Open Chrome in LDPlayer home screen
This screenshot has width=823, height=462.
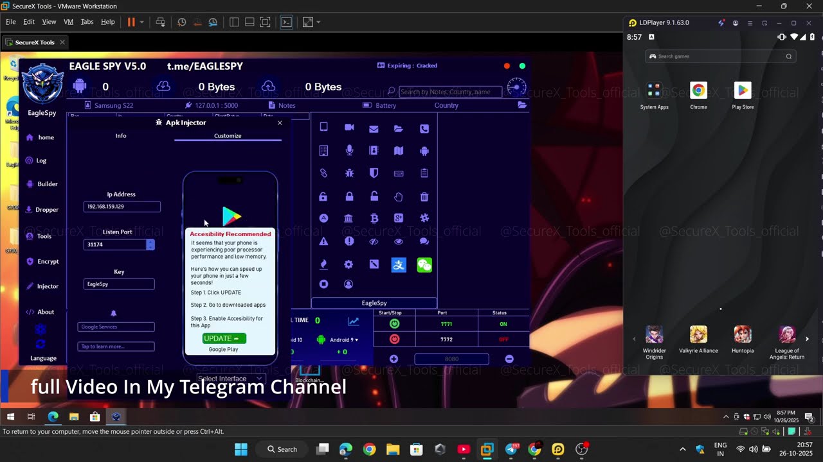698,94
